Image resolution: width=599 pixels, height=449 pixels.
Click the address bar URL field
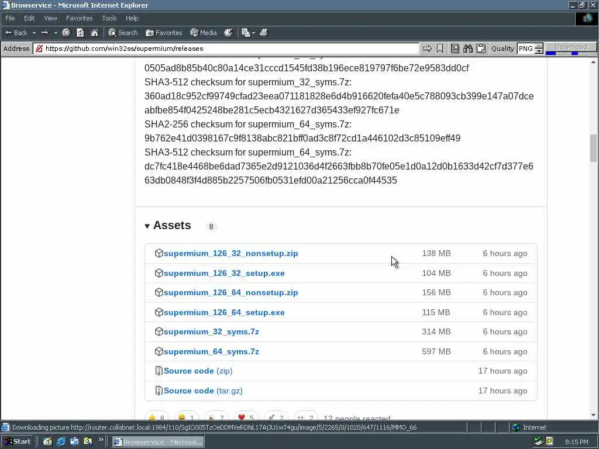[226, 49]
